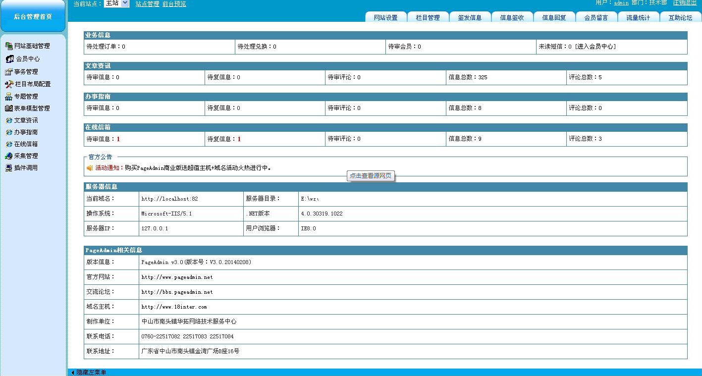Click red 待审信息 count in 在线信箱

coord(118,139)
